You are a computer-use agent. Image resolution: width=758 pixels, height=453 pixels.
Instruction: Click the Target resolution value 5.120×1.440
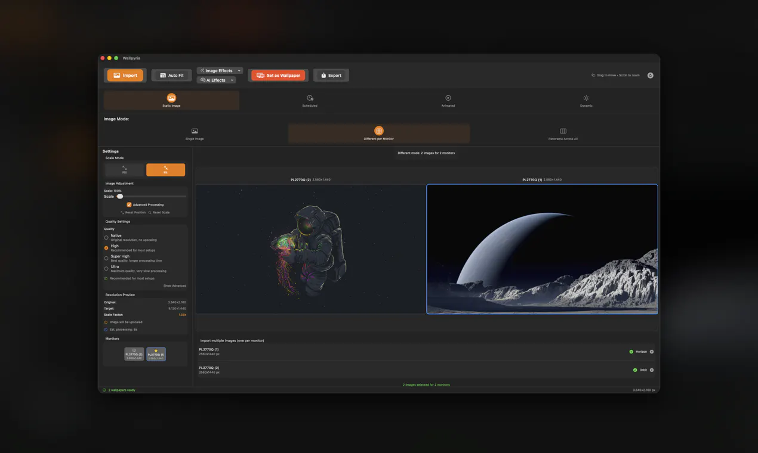[x=177, y=308]
